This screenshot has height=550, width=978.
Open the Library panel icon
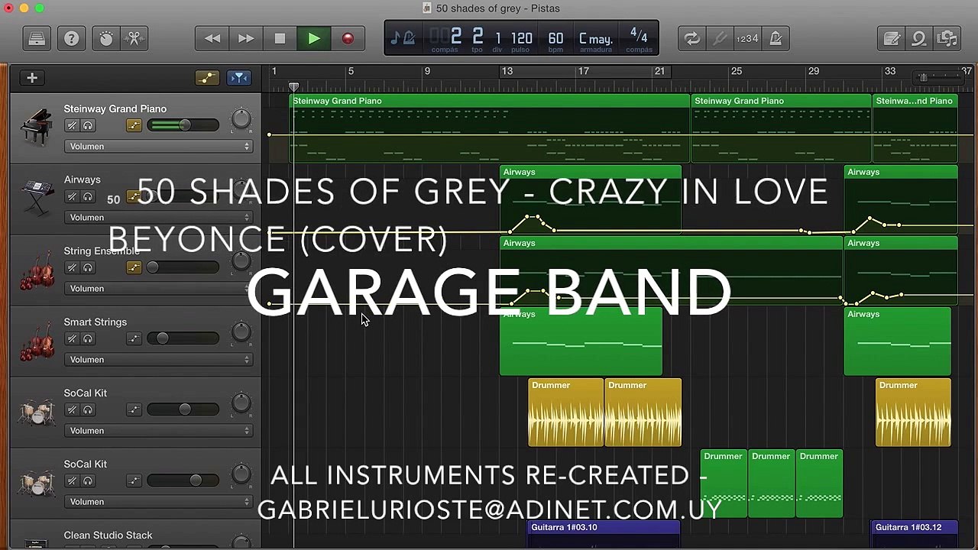click(x=37, y=38)
